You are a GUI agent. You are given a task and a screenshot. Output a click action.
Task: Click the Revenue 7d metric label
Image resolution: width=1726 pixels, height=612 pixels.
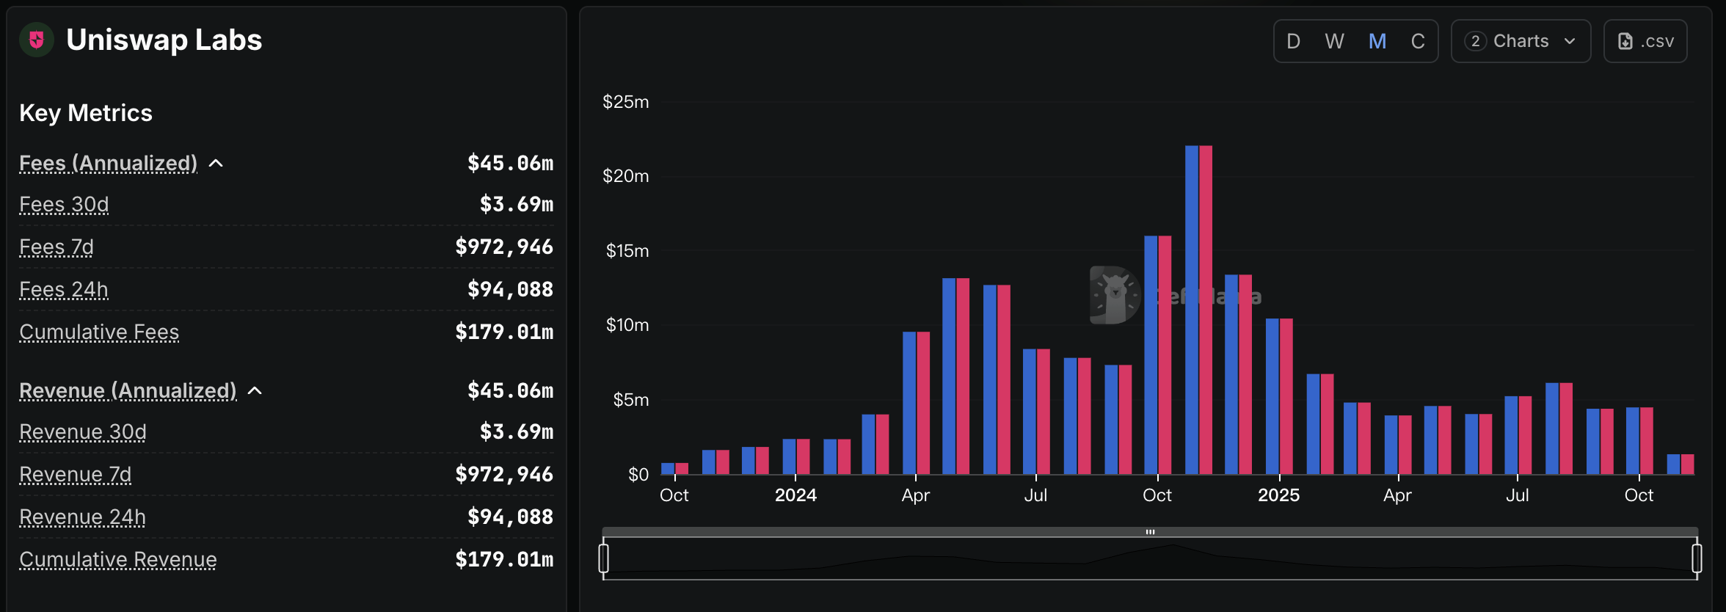point(75,474)
